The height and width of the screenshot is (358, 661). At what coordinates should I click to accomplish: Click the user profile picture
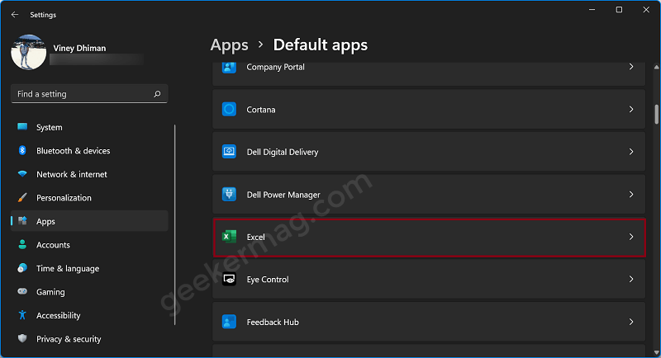(29, 52)
